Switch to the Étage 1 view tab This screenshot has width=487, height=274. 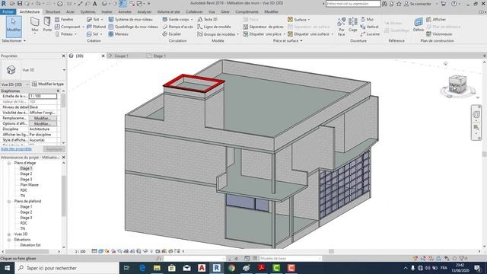(159, 56)
